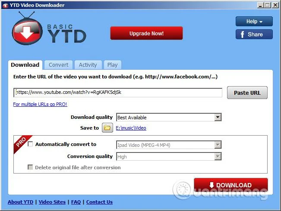Click the E:\music\Video save path link
The height and width of the screenshot is (211, 281).
point(131,128)
